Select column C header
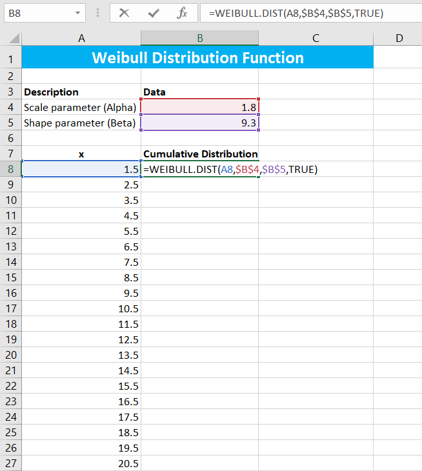 (x=316, y=38)
